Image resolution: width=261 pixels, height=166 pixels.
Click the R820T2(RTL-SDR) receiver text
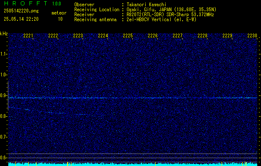coord(170,15)
